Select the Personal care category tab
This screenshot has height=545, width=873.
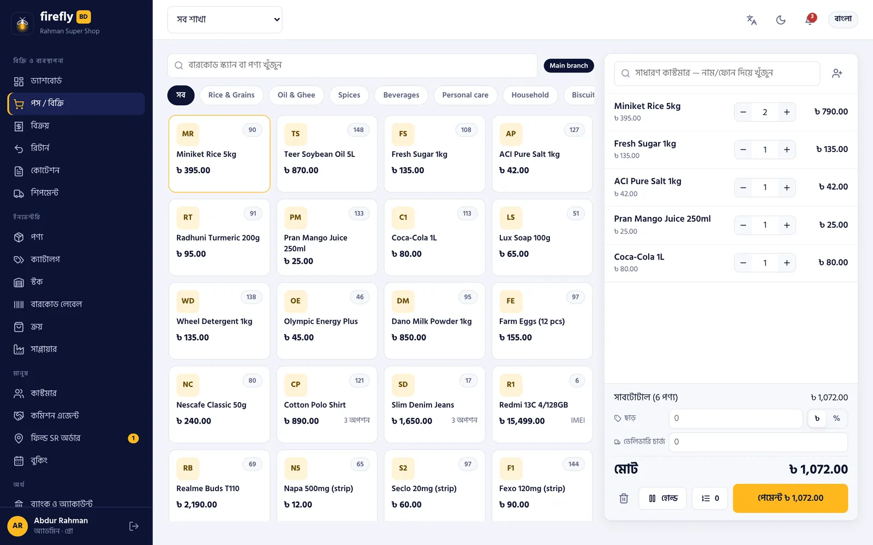[465, 95]
